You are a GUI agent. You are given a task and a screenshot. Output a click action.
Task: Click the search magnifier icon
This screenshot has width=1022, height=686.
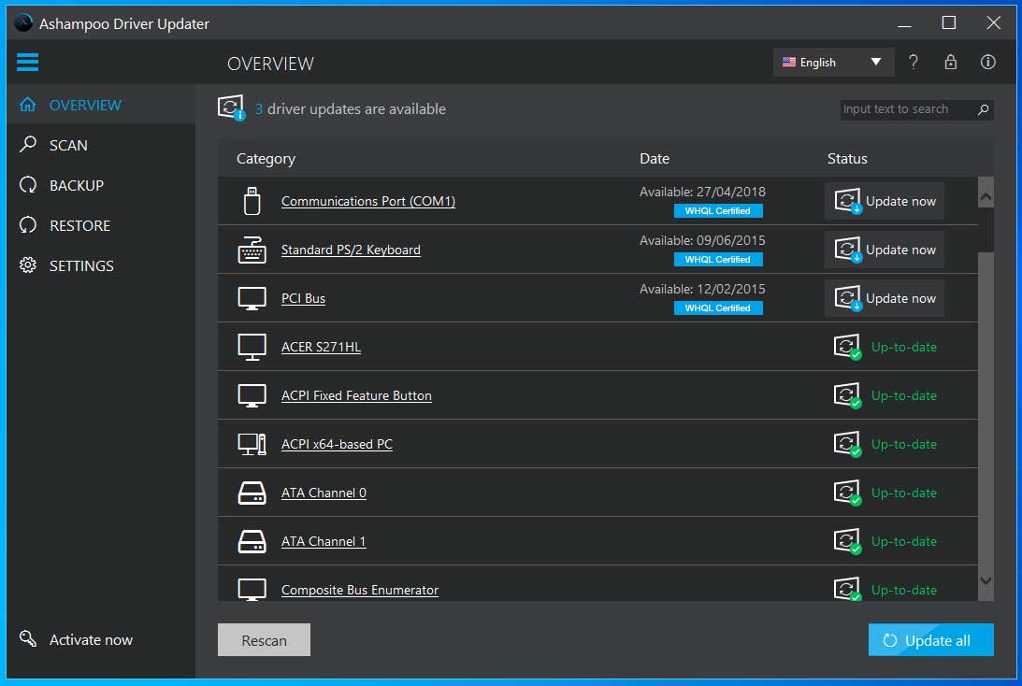pyautogui.click(x=983, y=109)
